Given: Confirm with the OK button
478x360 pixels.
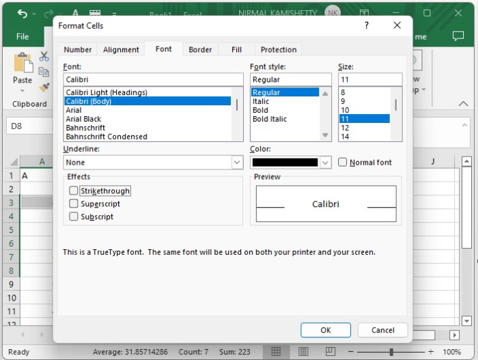Looking at the screenshot, I should tap(326, 330).
